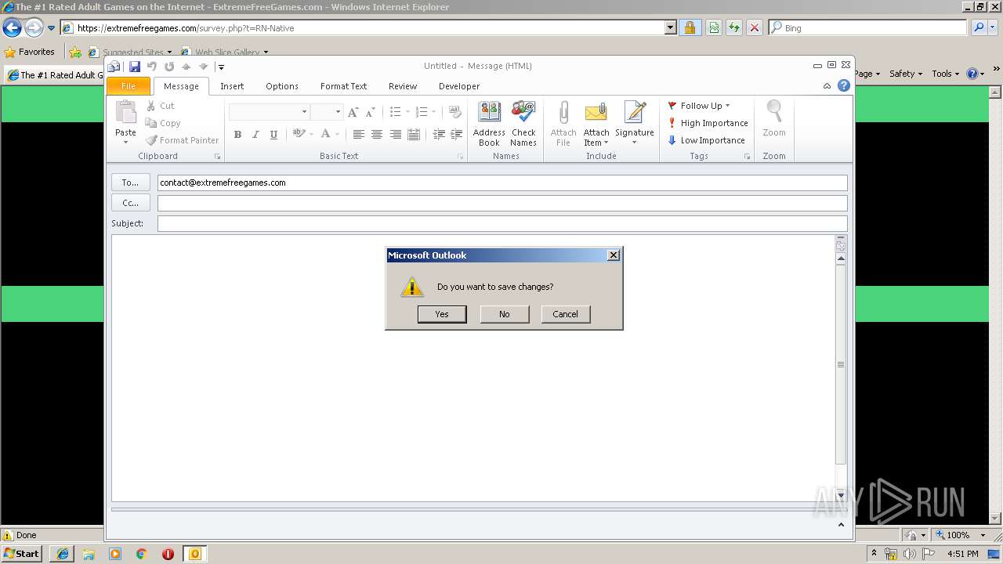Open Outlook Help question mark

pos(844,86)
